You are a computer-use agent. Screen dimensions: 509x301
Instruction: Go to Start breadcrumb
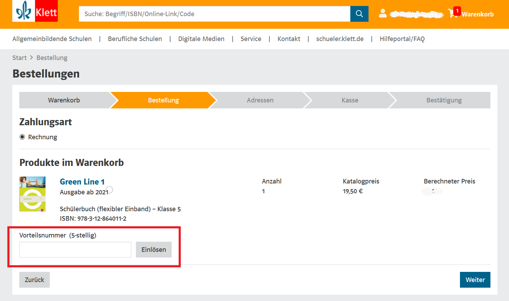point(19,58)
